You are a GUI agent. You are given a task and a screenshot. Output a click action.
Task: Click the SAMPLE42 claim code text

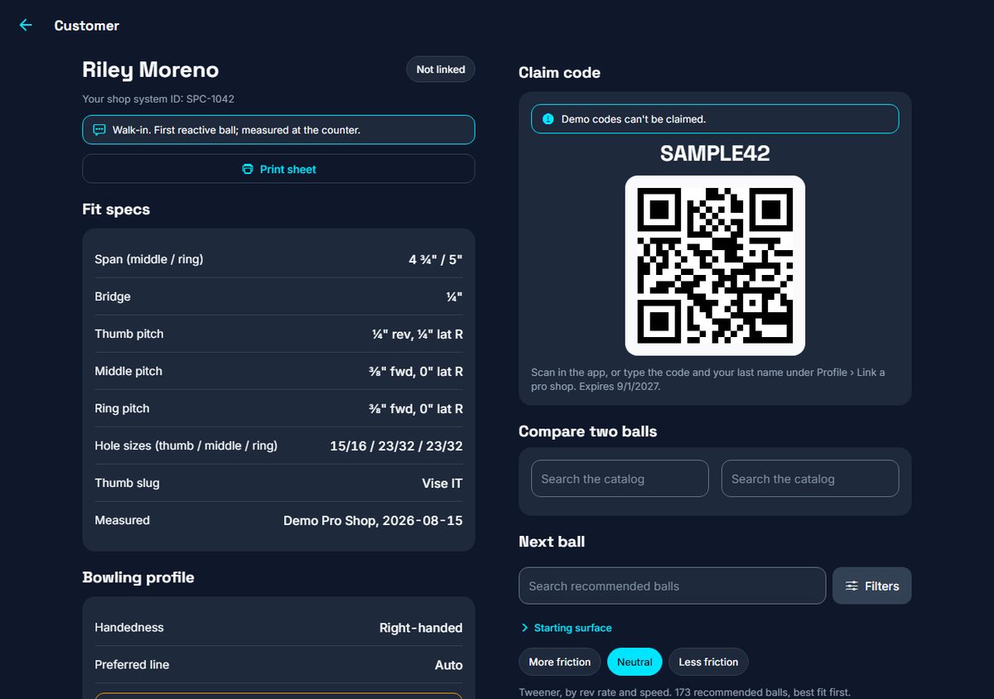(715, 153)
